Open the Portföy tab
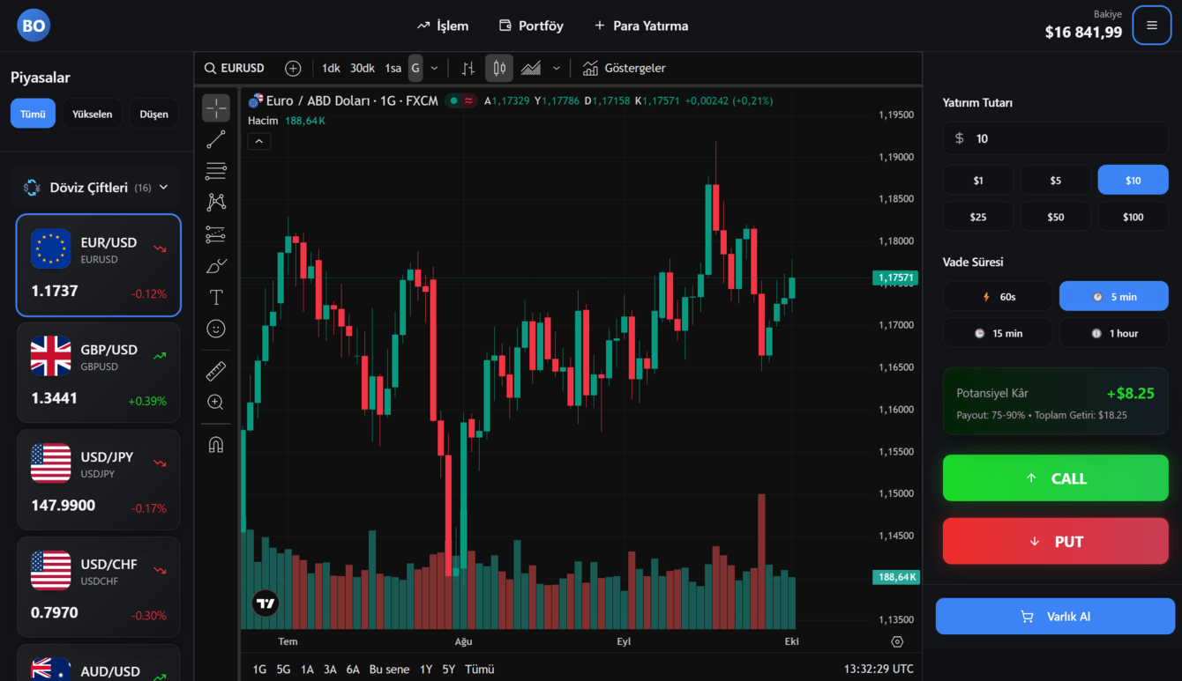 (531, 26)
